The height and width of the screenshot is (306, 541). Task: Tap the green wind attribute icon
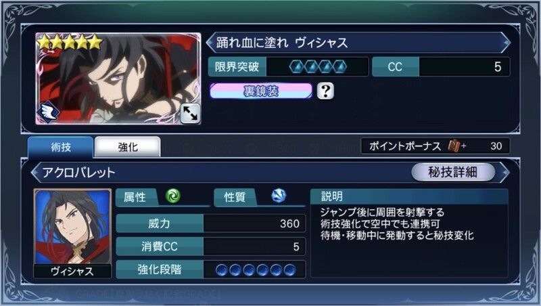pos(173,196)
